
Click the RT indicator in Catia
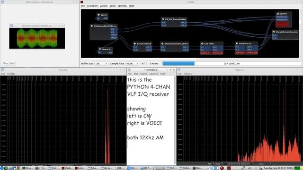(143, 63)
